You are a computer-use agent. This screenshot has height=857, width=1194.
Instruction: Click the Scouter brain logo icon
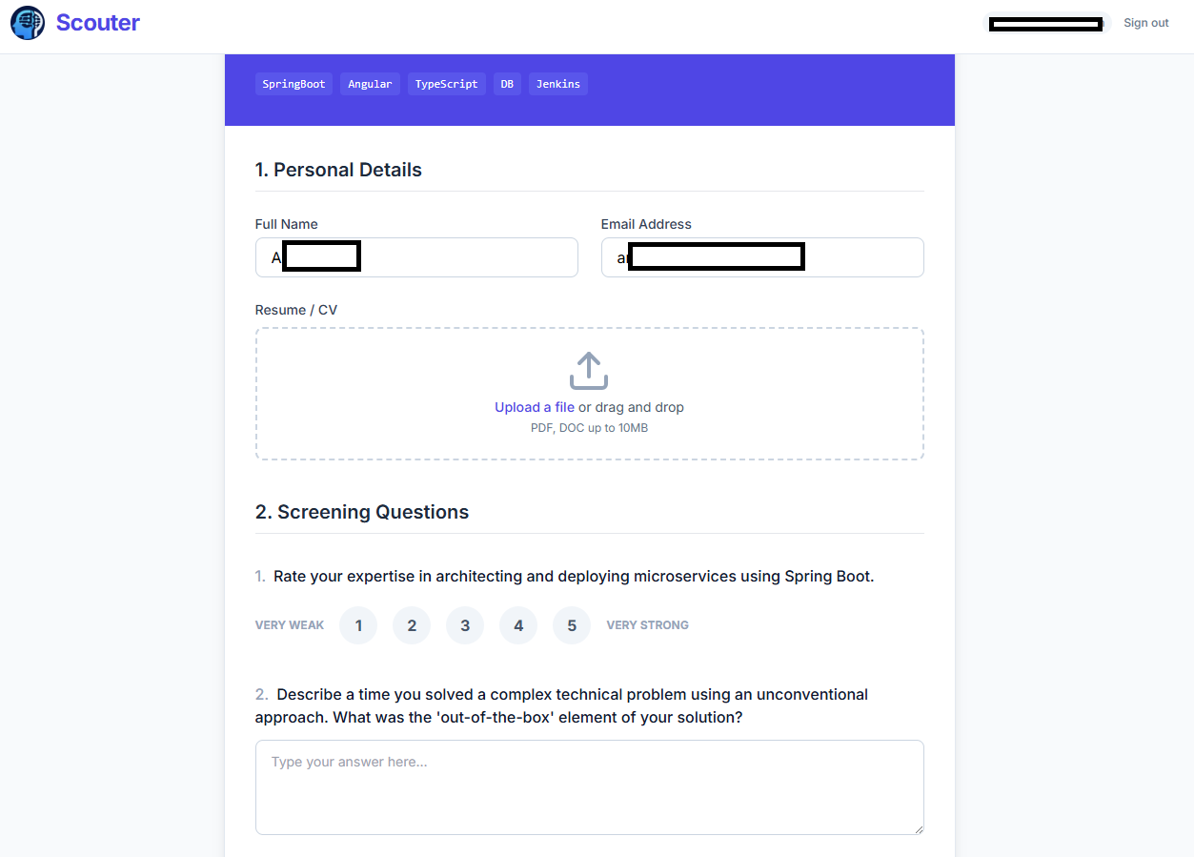pos(27,23)
